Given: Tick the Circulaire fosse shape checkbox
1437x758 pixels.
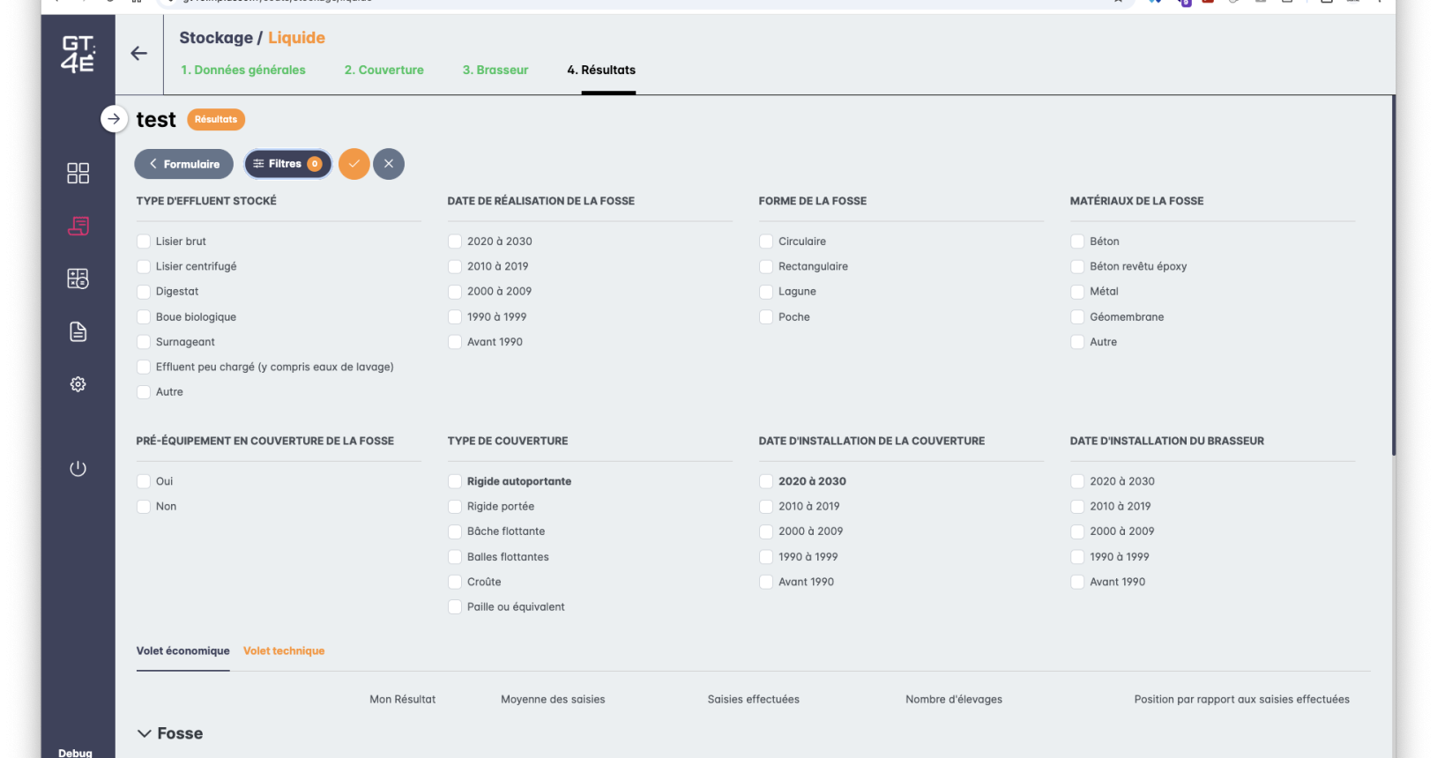Looking at the screenshot, I should (x=766, y=242).
